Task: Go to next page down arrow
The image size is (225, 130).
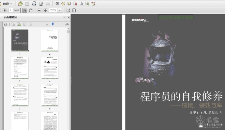Action: (5, 10)
